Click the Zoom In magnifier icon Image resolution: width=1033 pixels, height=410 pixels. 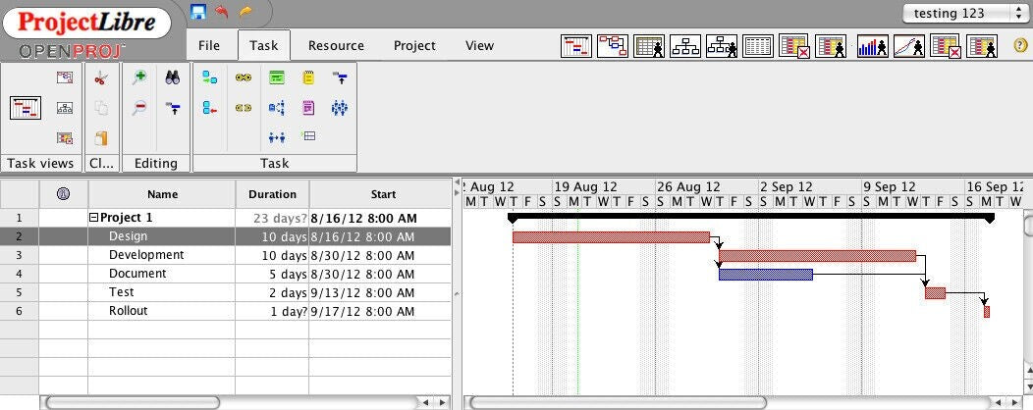click(139, 77)
